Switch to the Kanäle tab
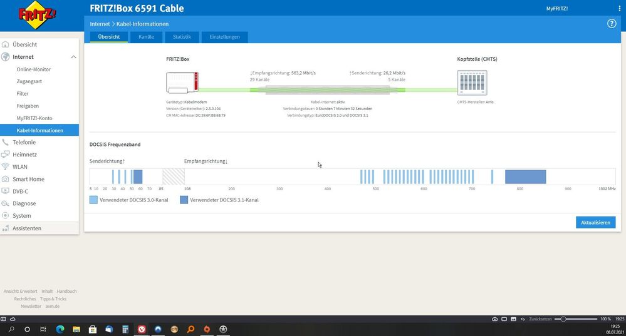Screen dimensions: 626x336 pos(146,37)
